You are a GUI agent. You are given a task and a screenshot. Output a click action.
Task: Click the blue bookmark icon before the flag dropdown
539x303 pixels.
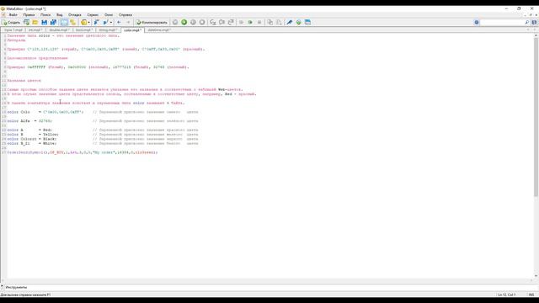[x=97, y=23]
